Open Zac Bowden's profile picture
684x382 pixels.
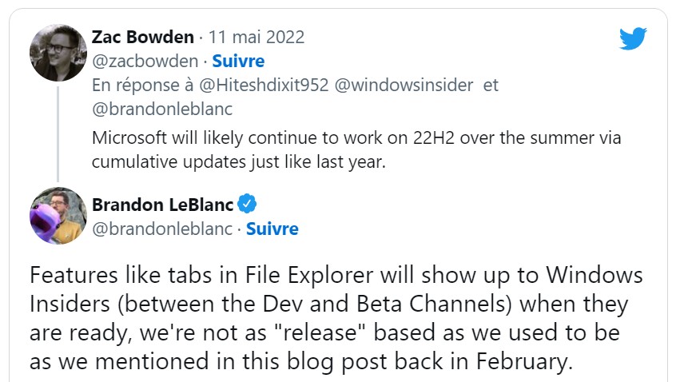pyautogui.click(x=58, y=53)
